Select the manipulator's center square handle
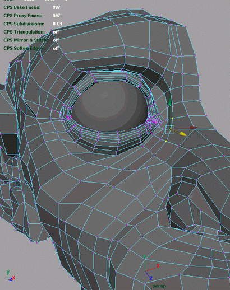The height and width of the screenshot is (290, 230). tap(170, 129)
